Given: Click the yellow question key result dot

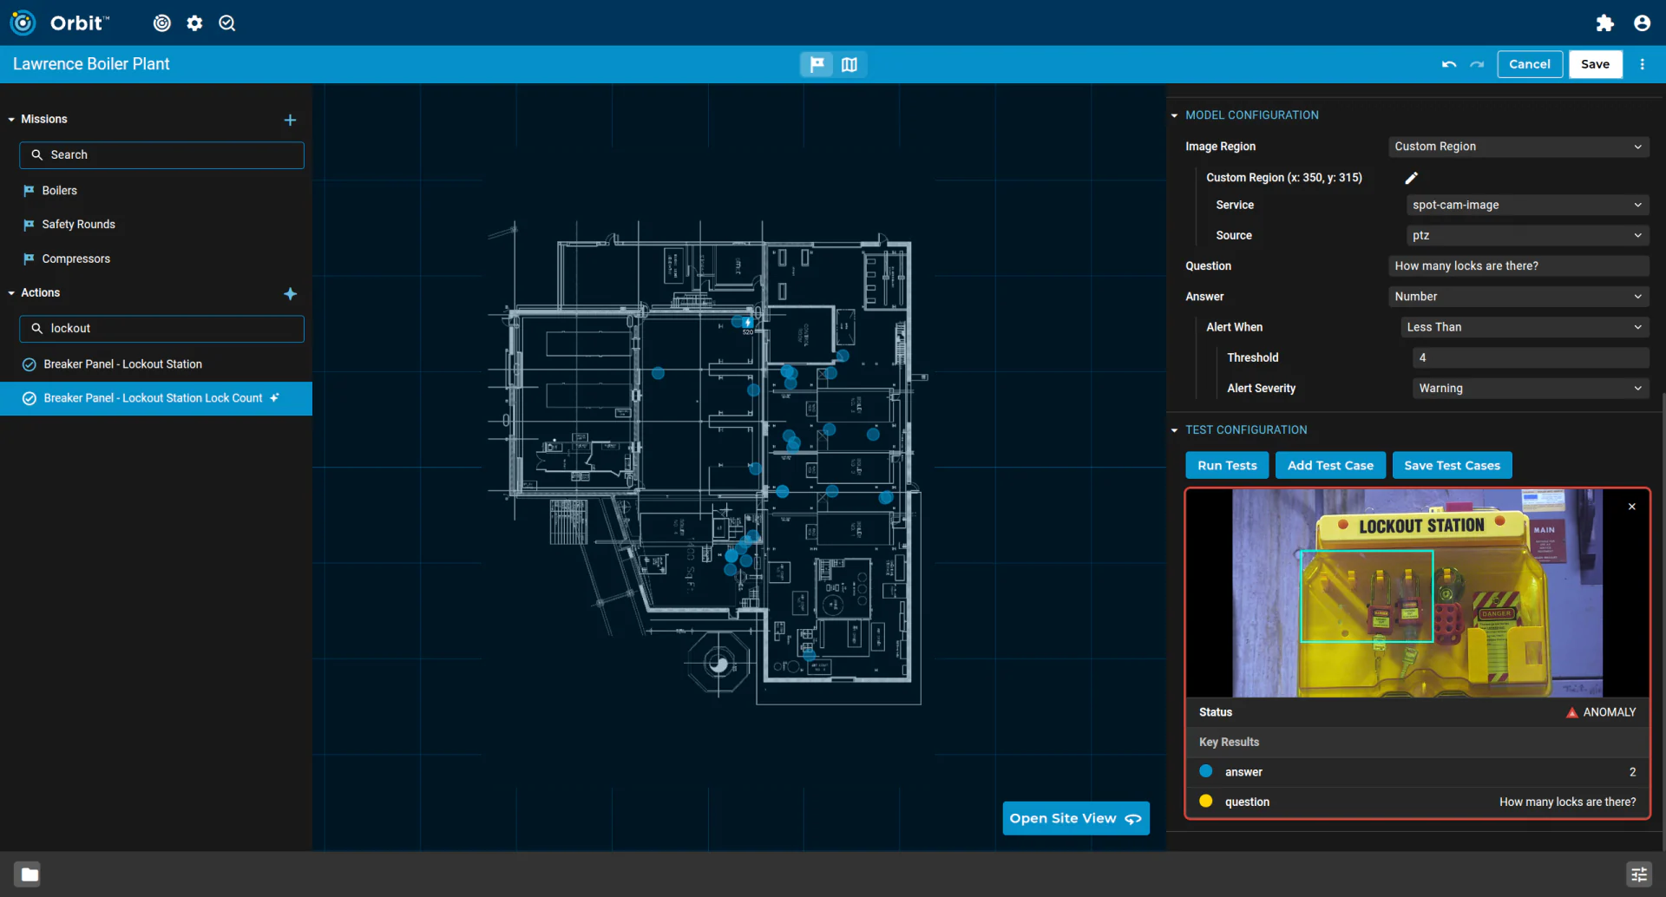Looking at the screenshot, I should [x=1205, y=802].
